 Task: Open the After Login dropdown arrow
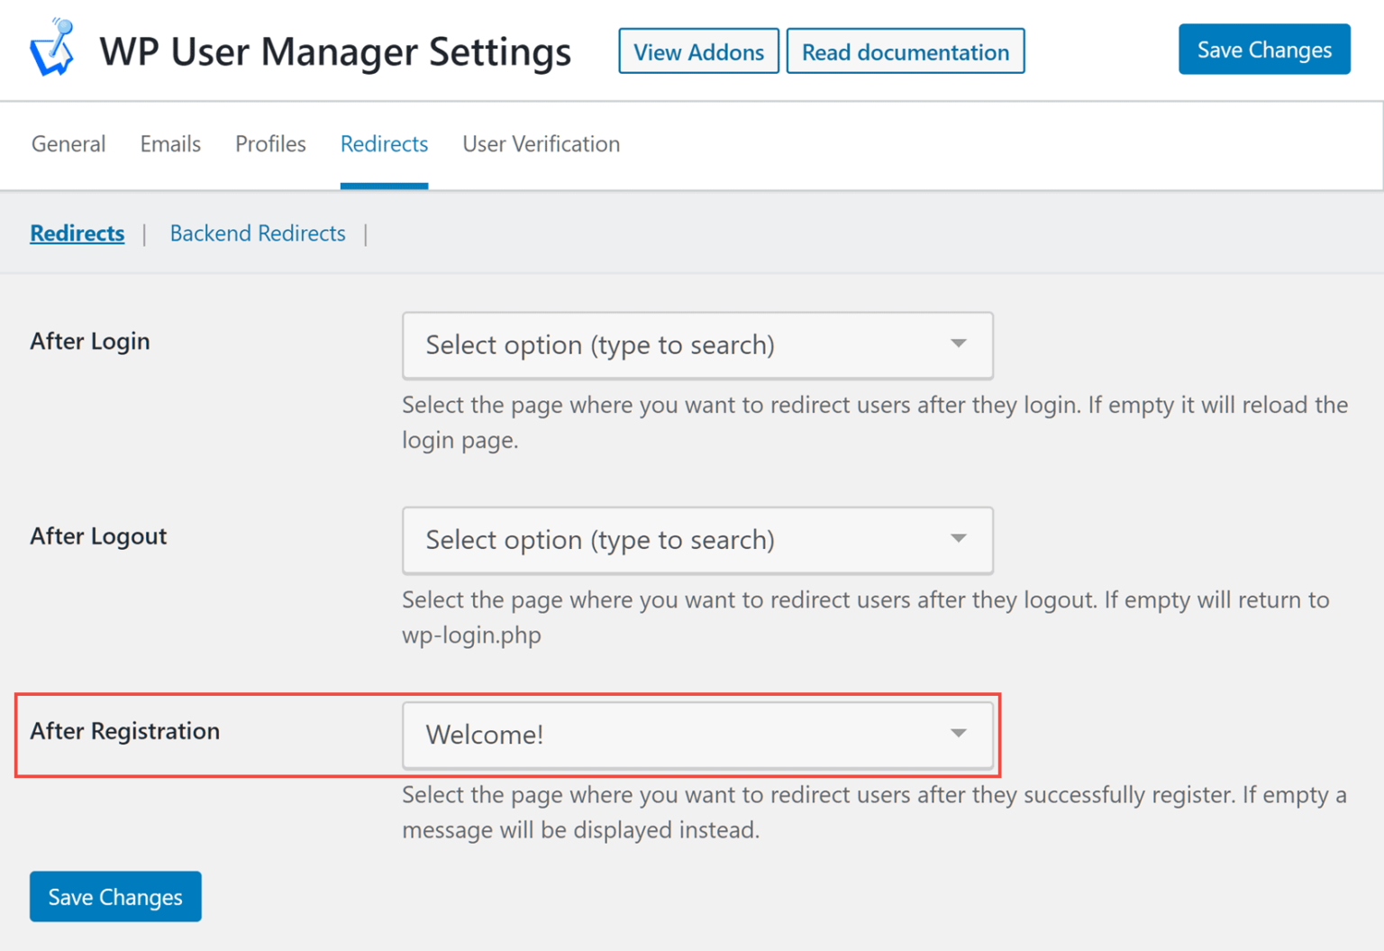pos(958,345)
